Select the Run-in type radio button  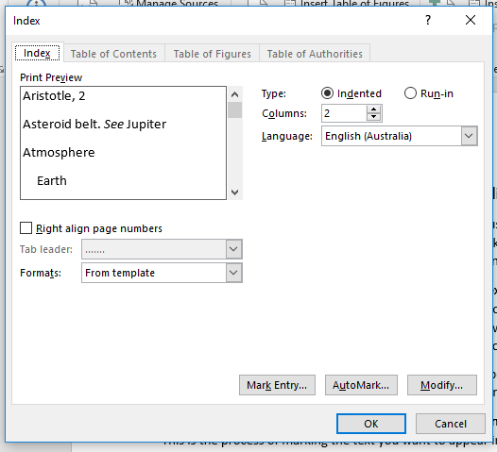click(x=410, y=93)
